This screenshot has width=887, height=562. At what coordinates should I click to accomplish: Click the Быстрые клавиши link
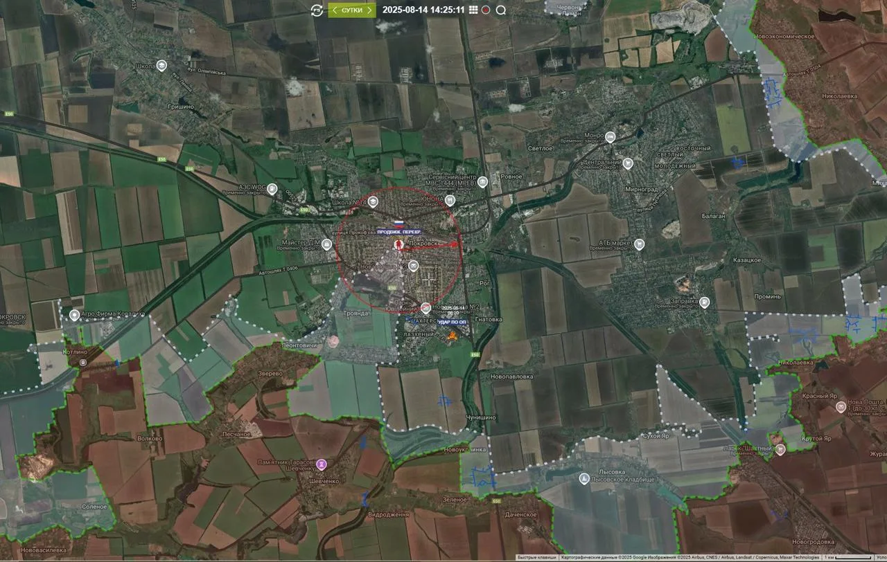coord(536,557)
